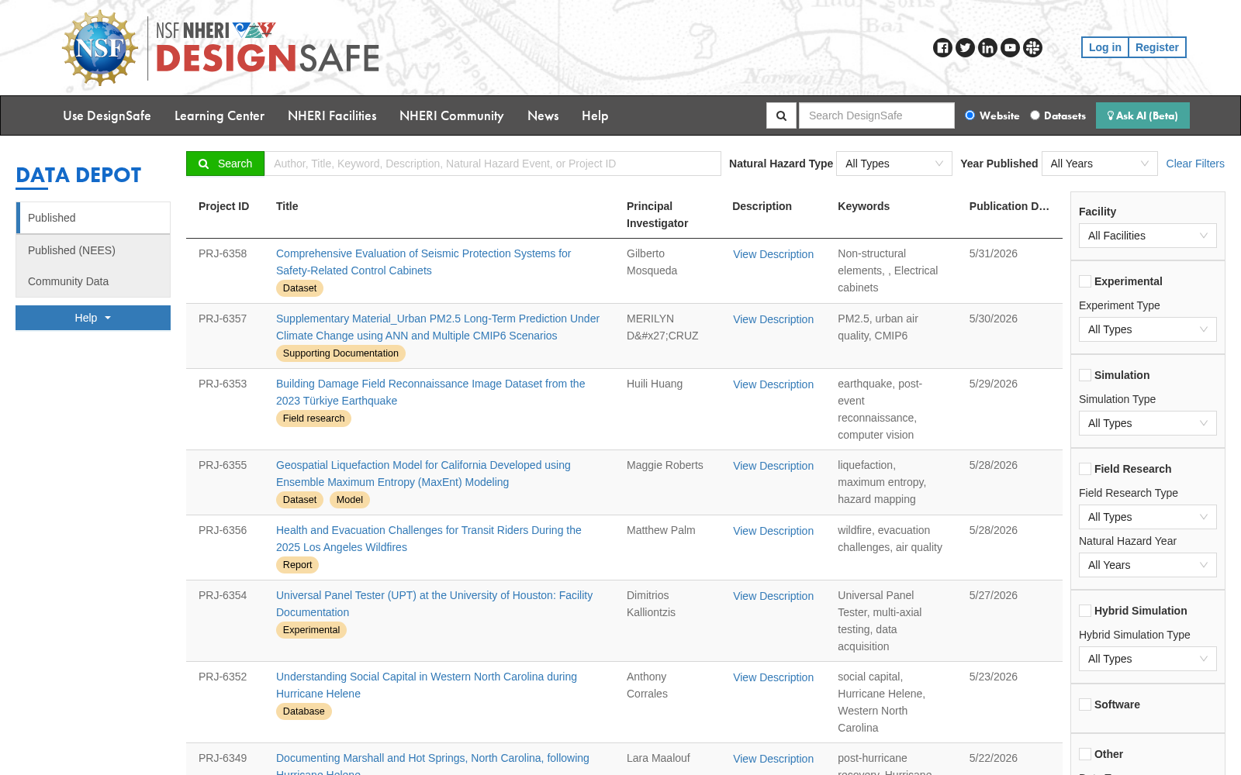
Task: Open NHERI Community menu
Action: click(451, 115)
